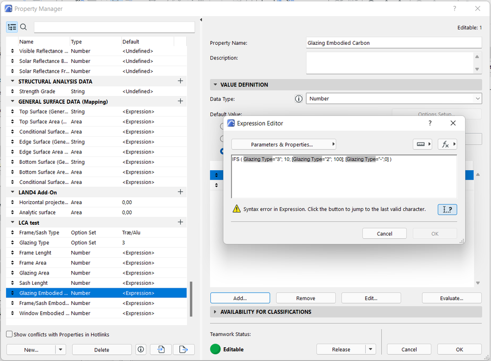Open the Parameters & Properties dropdown
This screenshot has width=491, height=361.
click(284, 144)
